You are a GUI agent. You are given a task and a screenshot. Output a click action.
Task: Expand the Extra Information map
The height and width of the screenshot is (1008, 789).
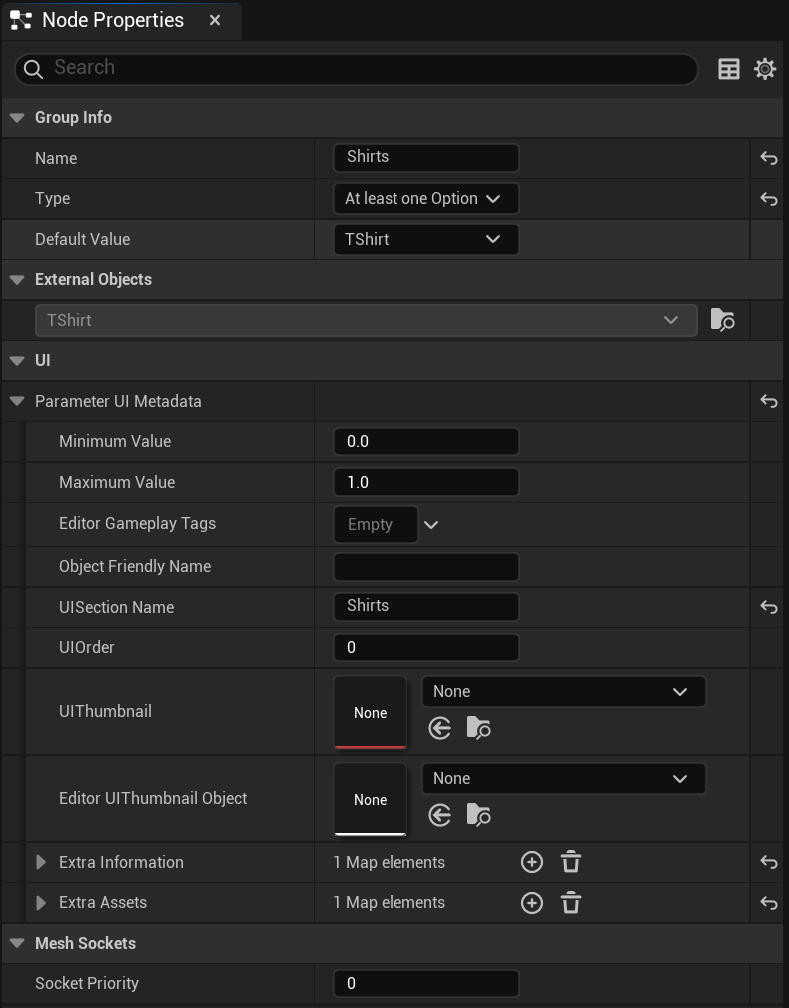point(41,862)
